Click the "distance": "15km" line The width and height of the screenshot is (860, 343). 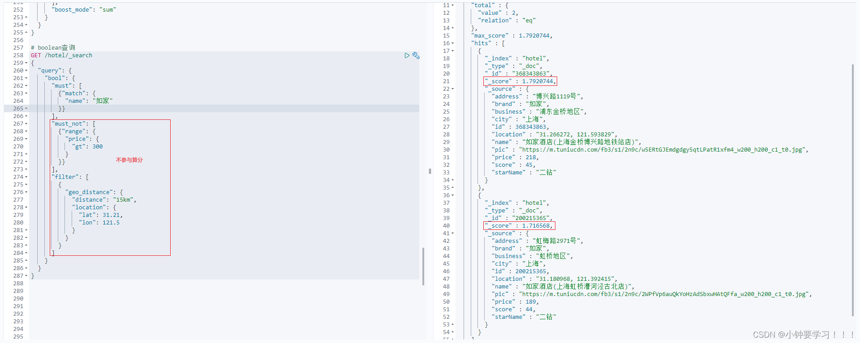pyautogui.click(x=104, y=200)
